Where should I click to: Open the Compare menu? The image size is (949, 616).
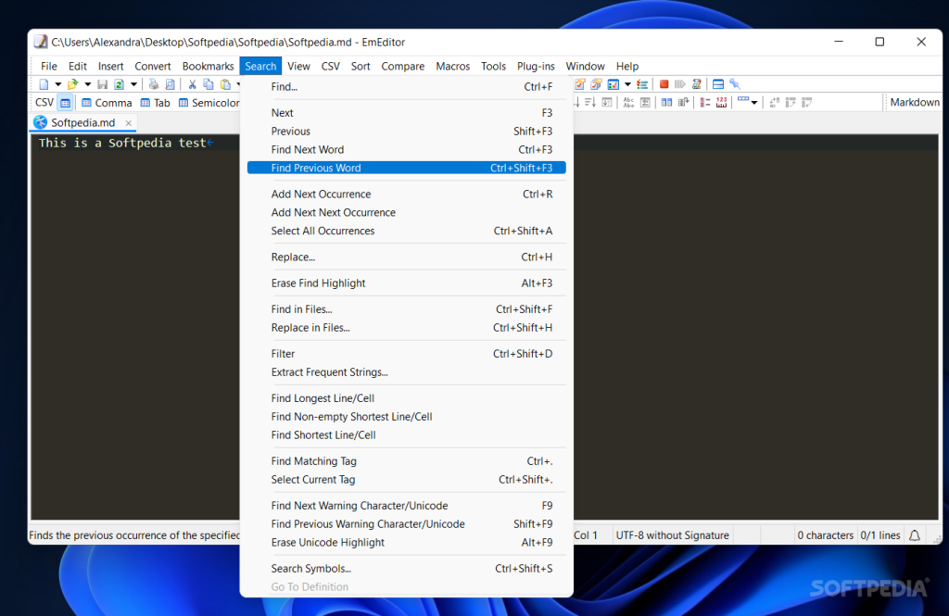[x=402, y=66]
